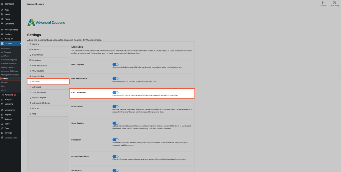Open Manage Store Credits submenu link
The width and height of the screenshot is (341, 172).
pyautogui.click(x=10, y=75)
